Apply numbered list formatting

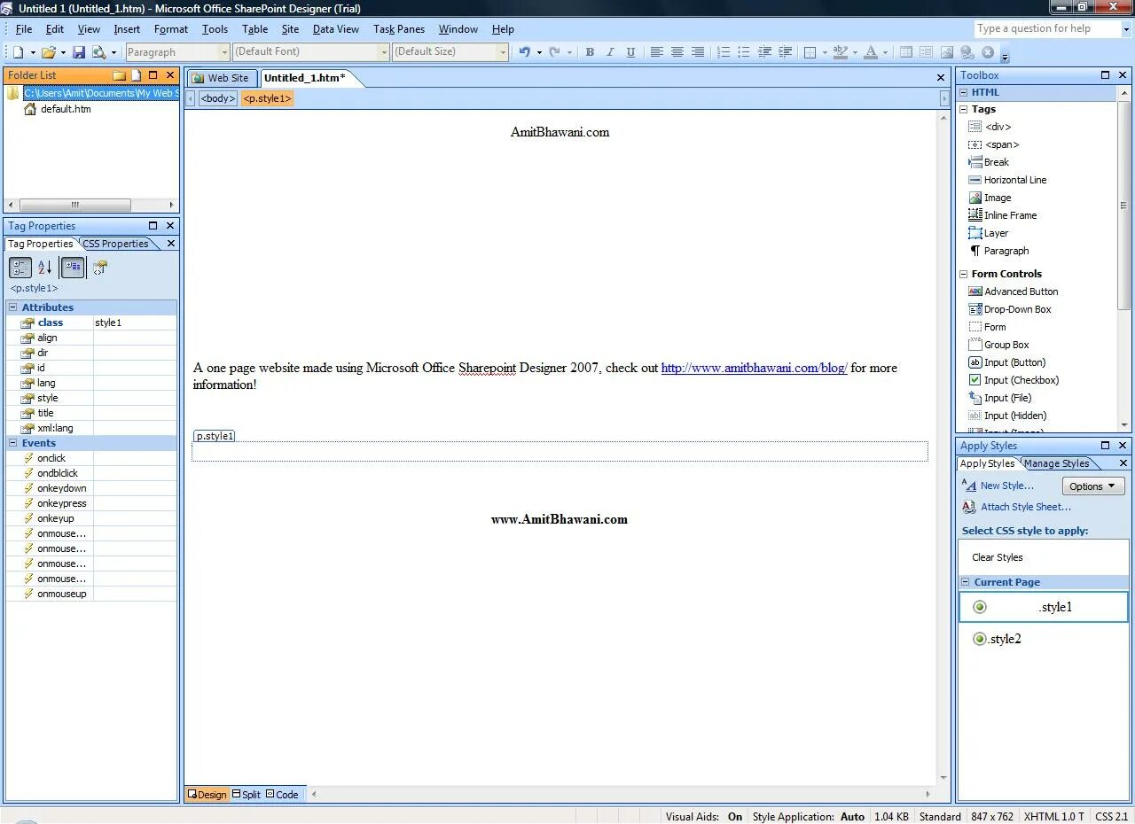[x=724, y=52]
